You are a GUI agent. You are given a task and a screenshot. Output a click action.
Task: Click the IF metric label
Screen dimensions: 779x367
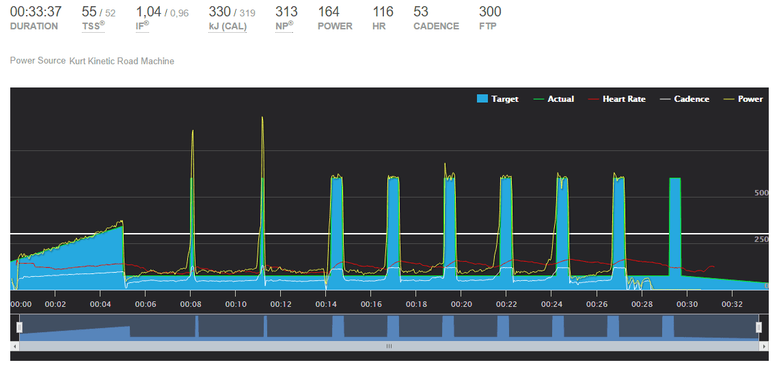tap(142, 27)
